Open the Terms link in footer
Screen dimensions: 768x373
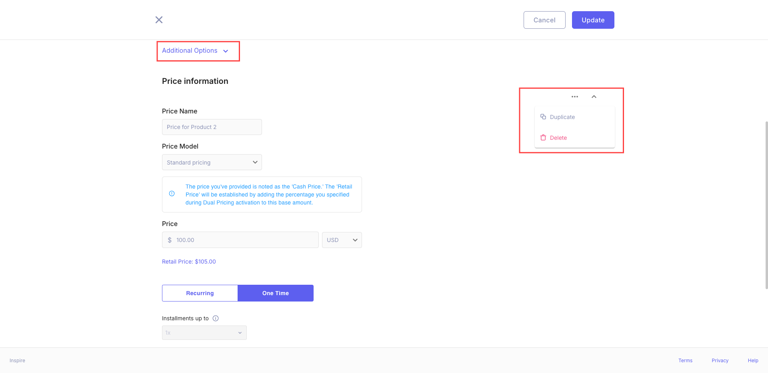(685, 361)
